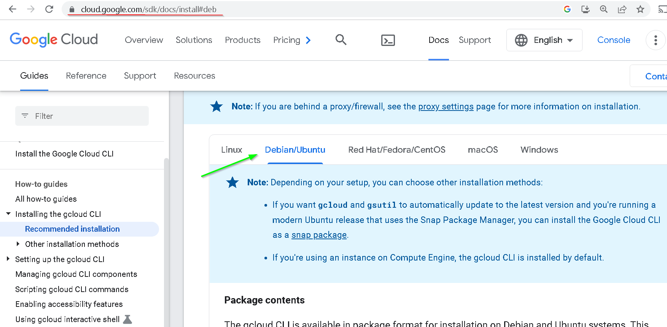Viewport: 667px width, 327px height.
Task: Collapse Installing the gcloud CLI section
Action: [8, 214]
